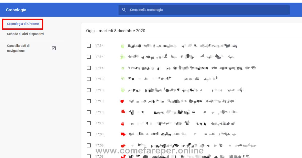Tick the checkbox of the first 17:03 entry

point(89,134)
